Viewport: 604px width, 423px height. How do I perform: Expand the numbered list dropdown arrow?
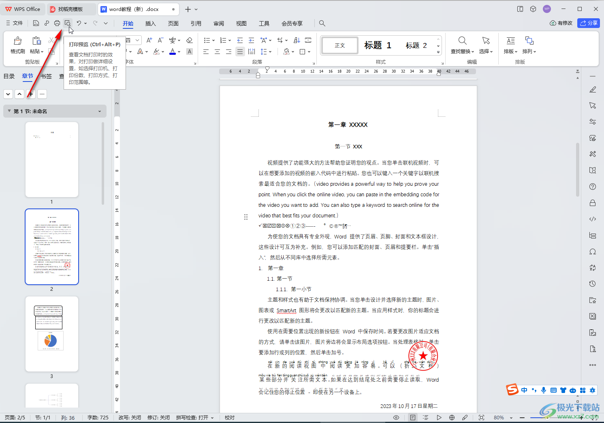tap(229, 41)
